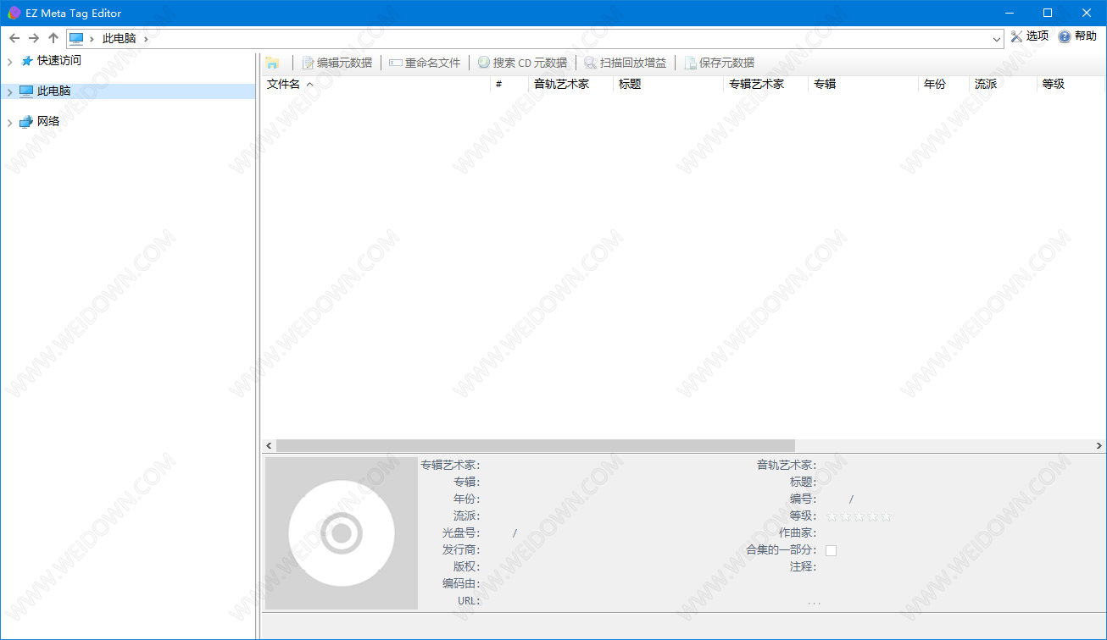Sort by the 流派 column header

point(1003,85)
